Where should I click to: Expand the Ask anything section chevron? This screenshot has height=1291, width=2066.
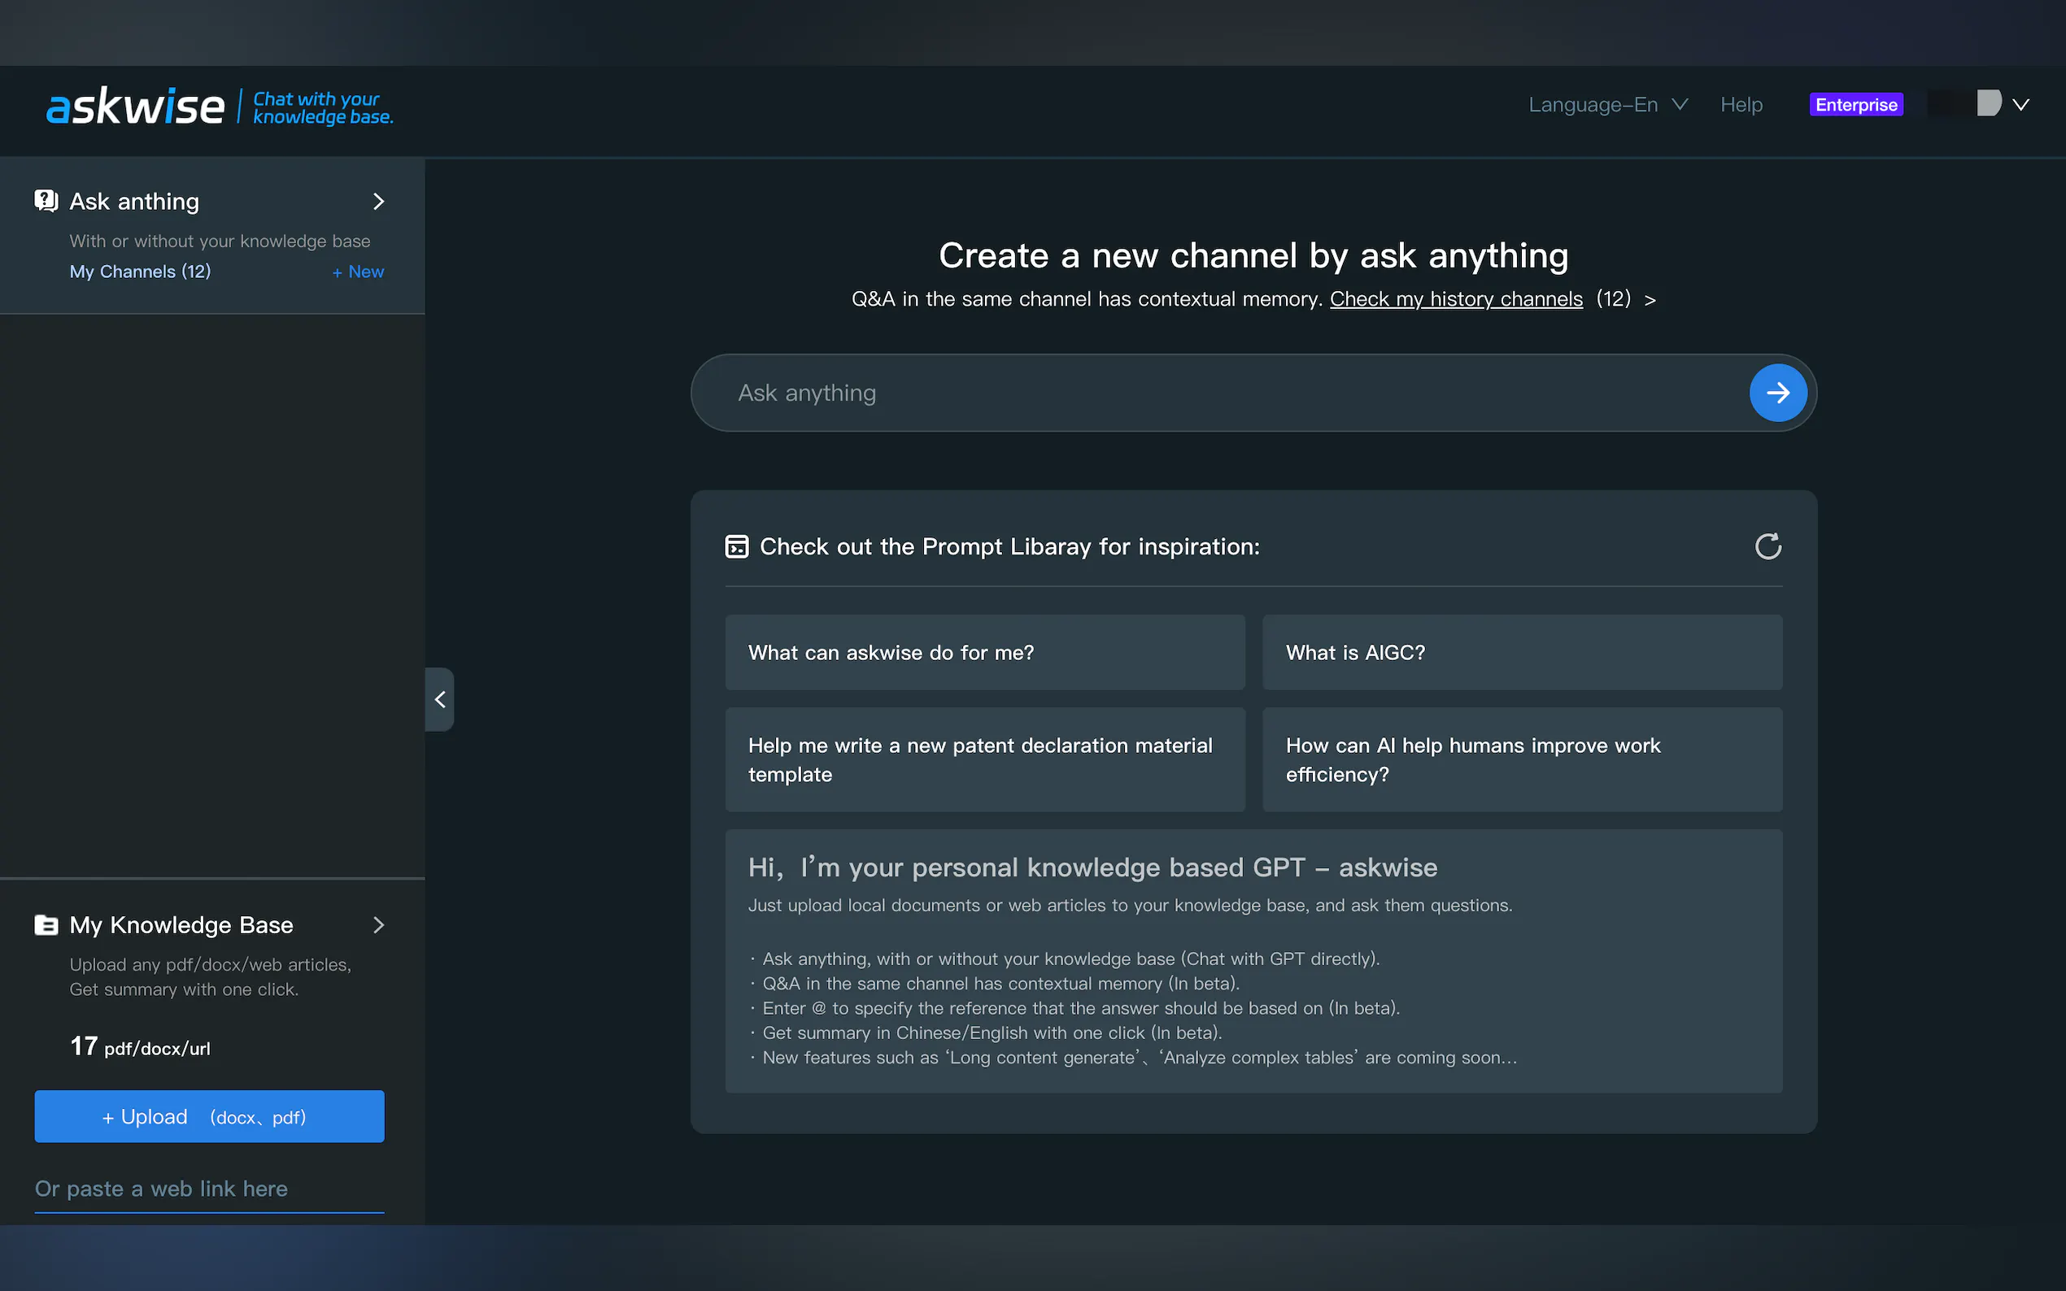(x=378, y=202)
